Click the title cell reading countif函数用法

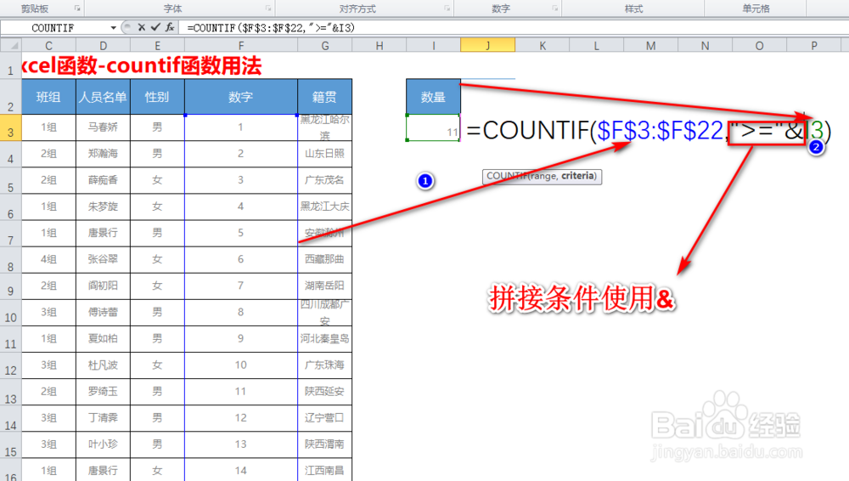(142, 65)
